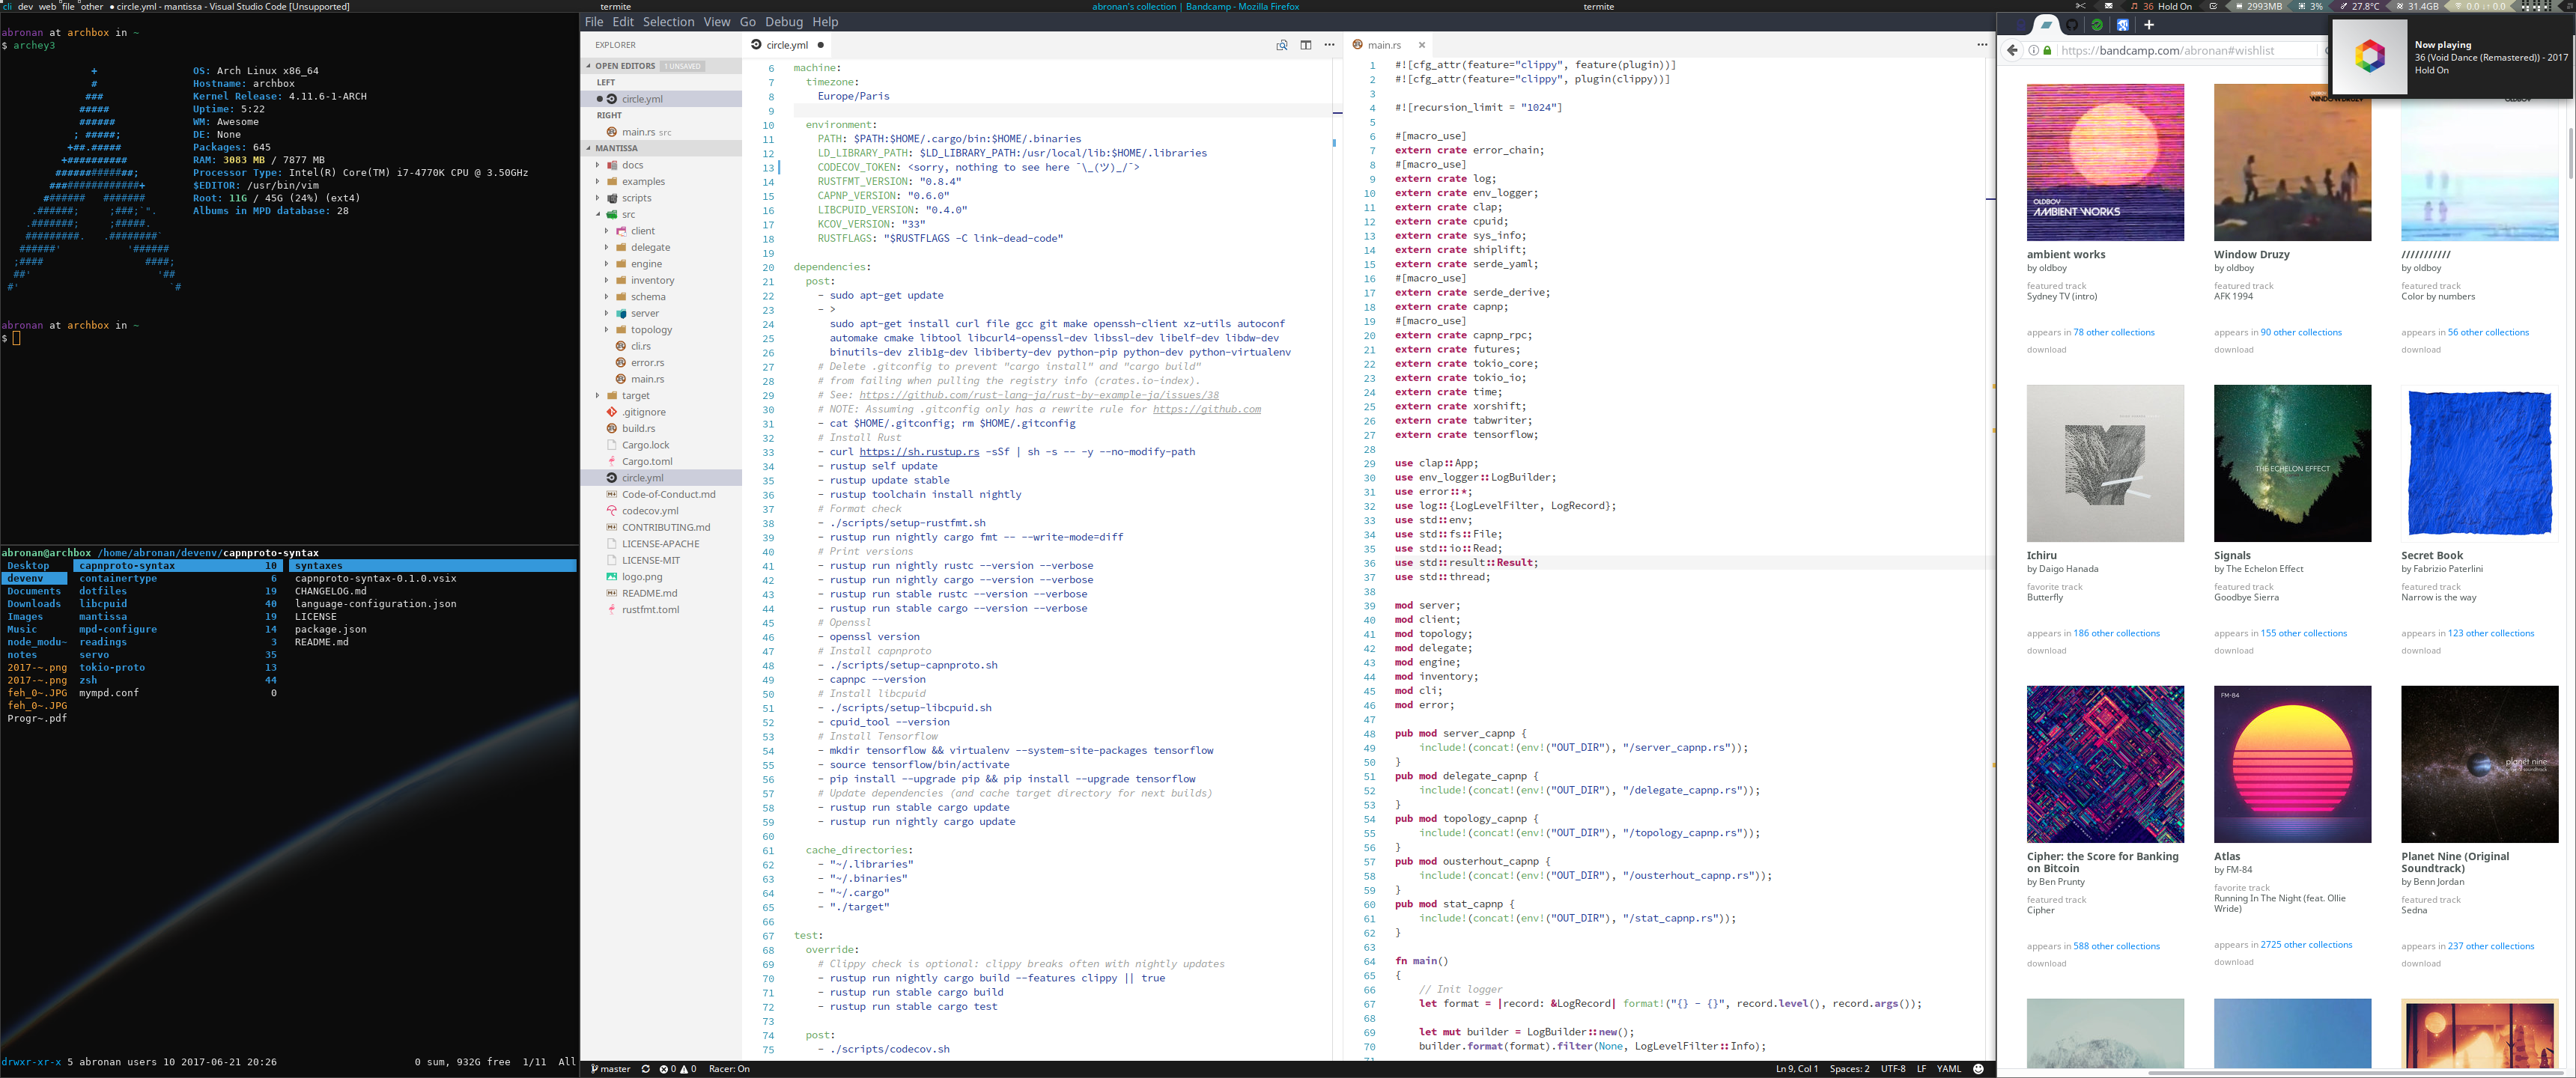Toggle Racer: On status bar item
The image size is (2576, 1078).
tap(729, 1069)
